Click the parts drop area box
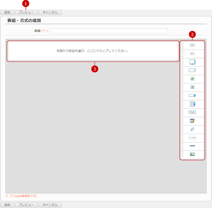Viewport: 212px width, 208px height. click(93, 51)
